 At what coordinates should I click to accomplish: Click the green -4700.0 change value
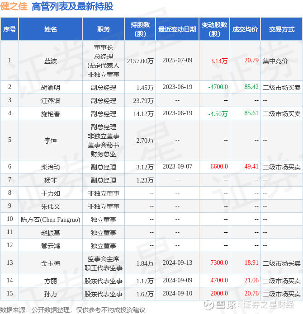point(218,87)
